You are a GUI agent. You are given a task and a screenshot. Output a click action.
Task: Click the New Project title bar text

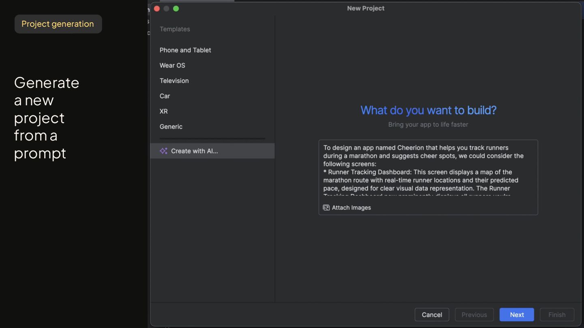point(365,8)
